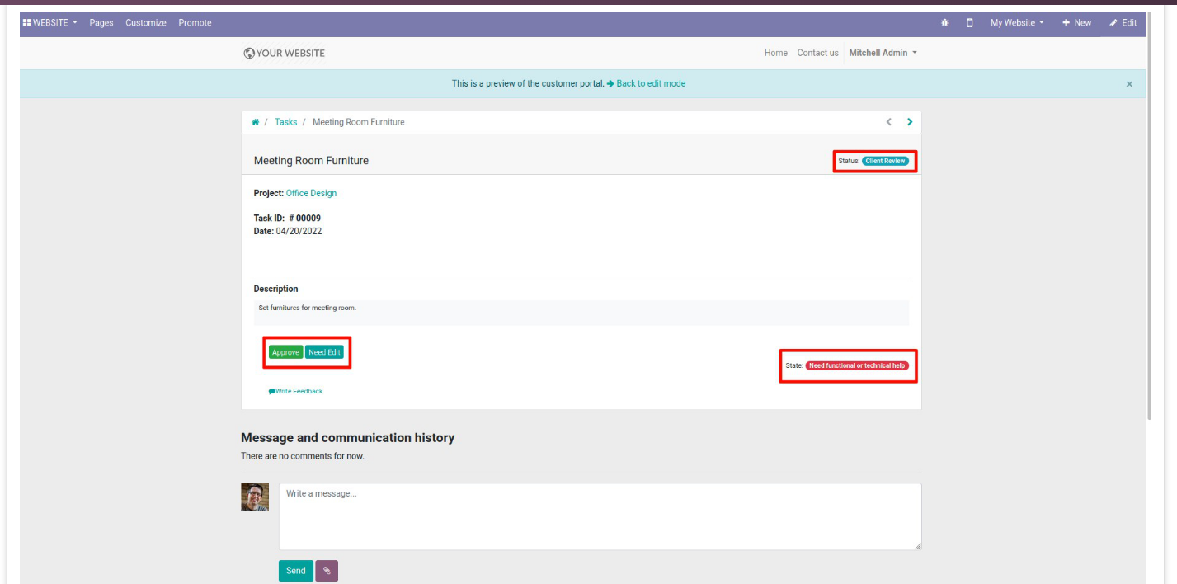
Task: Go to the Home page link
Action: pyautogui.click(x=775, y=53)
